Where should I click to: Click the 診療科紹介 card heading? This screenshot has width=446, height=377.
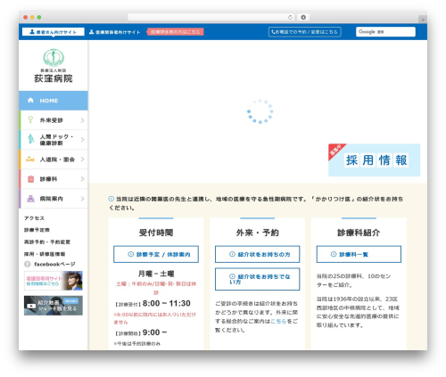coord(359,233)
